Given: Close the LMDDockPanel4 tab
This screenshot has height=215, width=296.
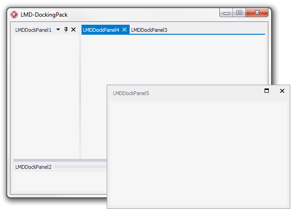Looking at the screenshot, I should tap(124, 29).
